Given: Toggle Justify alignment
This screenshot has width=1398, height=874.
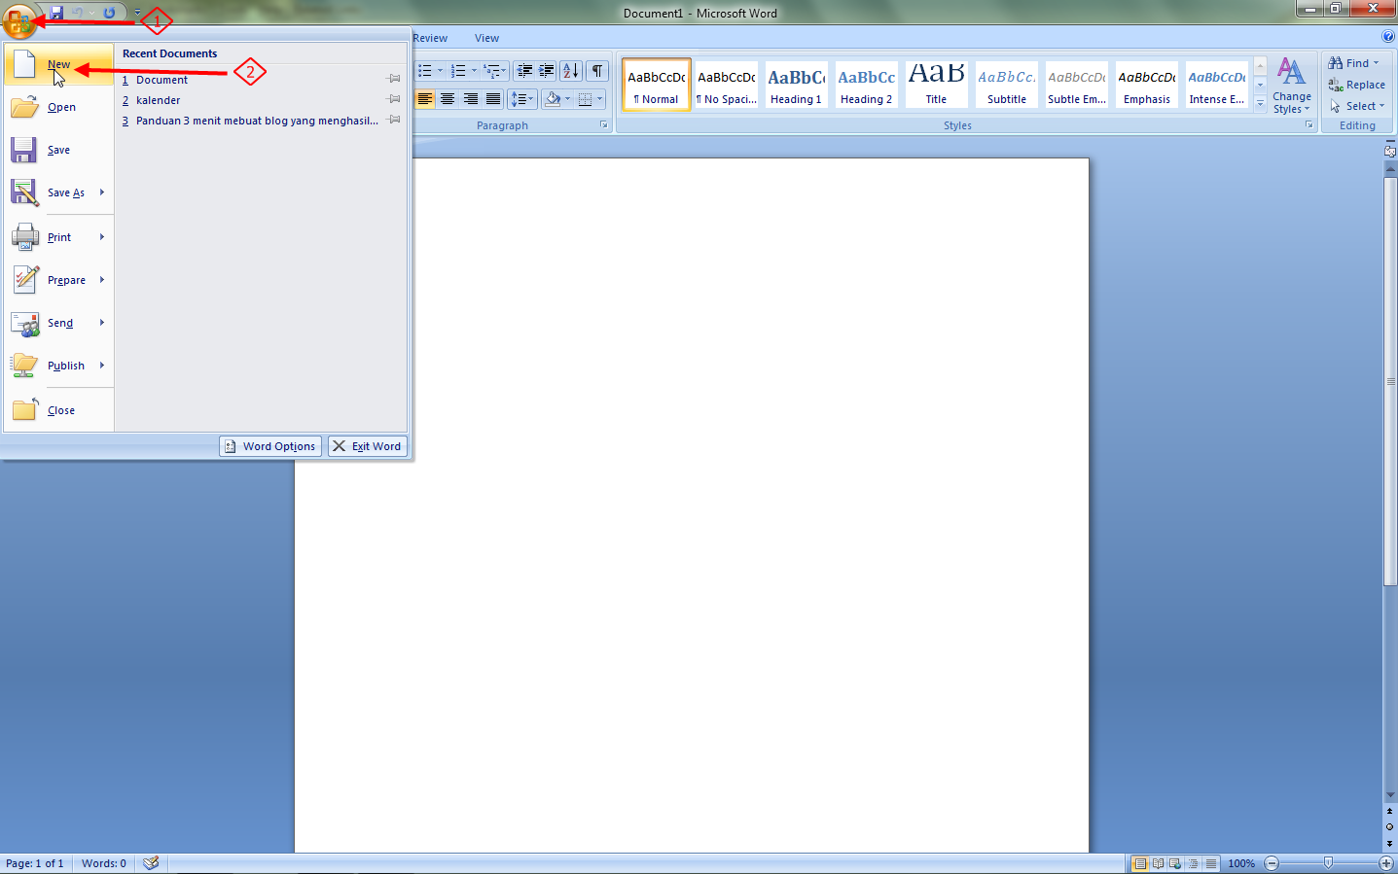Looking at the screenshot, I should (x=493, y=99).
